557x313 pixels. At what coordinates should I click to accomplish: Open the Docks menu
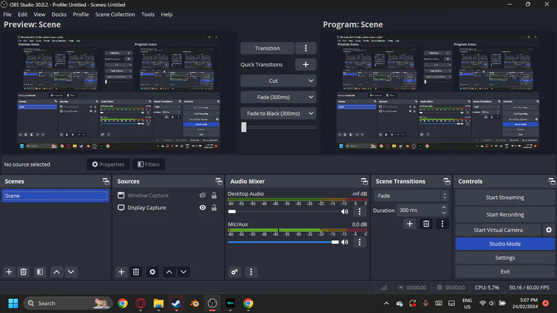(59, 15)
